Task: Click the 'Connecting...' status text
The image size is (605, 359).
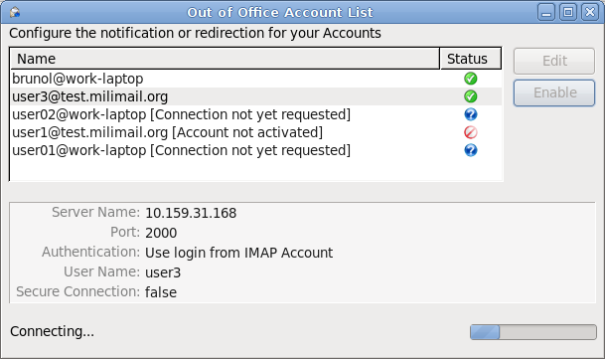Action: point(52,331)
